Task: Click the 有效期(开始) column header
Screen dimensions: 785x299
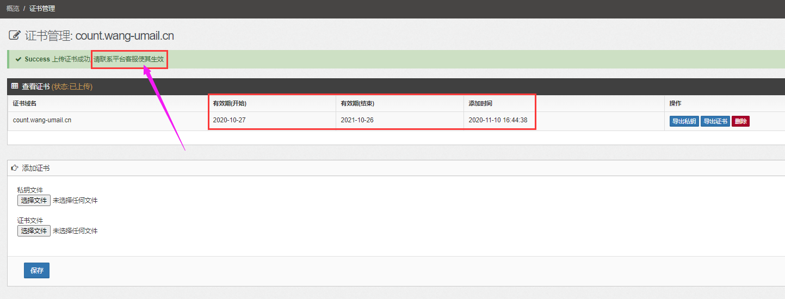Action: [x=230, y=103]
